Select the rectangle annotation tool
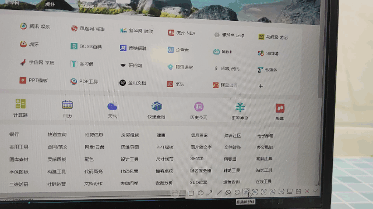The height and width of the screenshot is (209, 373). point(191,193)
